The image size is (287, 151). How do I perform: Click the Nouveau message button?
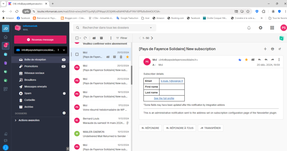point(40,40)
